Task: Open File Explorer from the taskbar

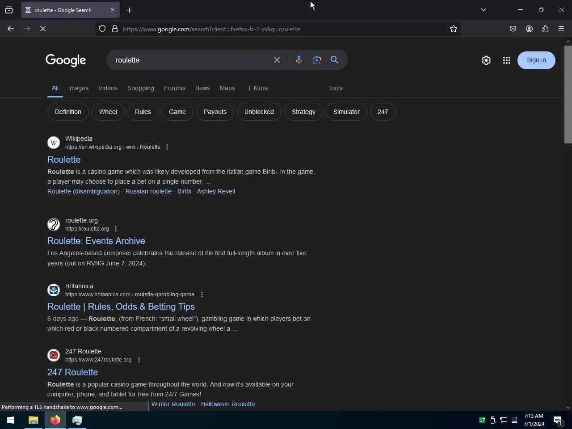Action: pos(34,420)
